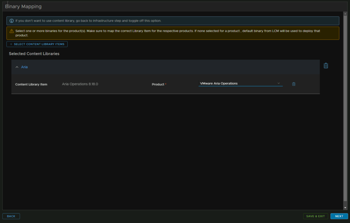Open the Aria library link

(x=24, y=67)
